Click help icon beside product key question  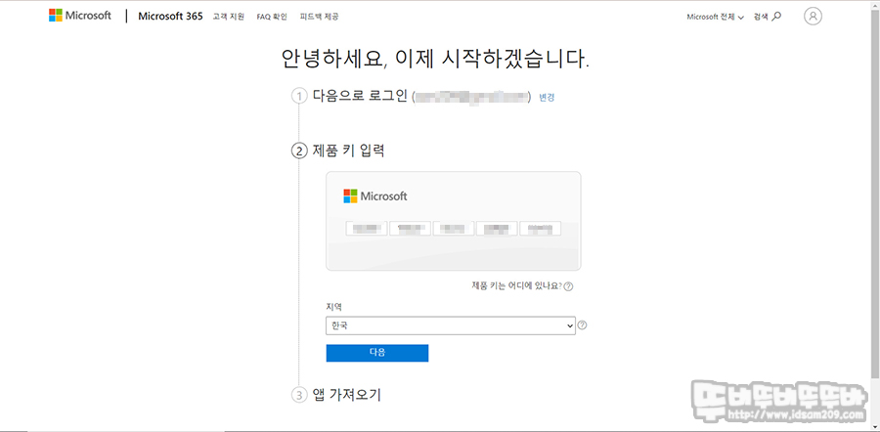click(x=568, y=286)
